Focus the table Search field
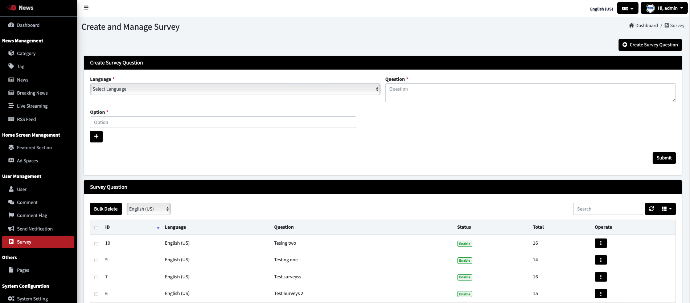 tap(608, 209)
